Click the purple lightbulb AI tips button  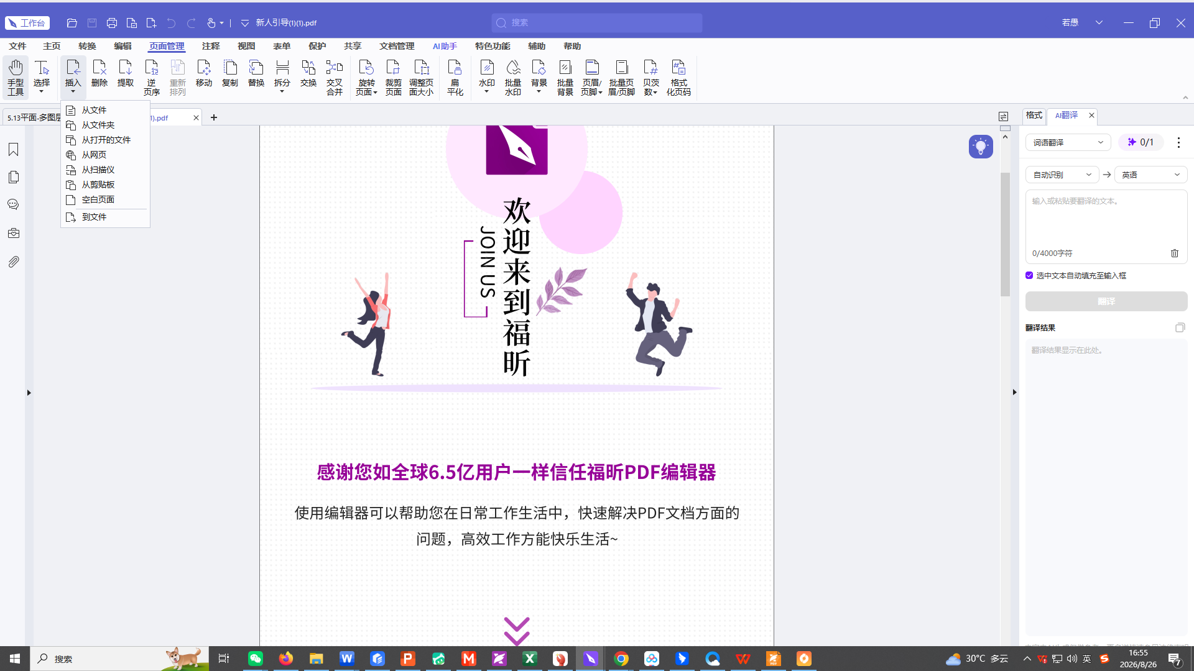pyautogui.click(x=981, y=147)
